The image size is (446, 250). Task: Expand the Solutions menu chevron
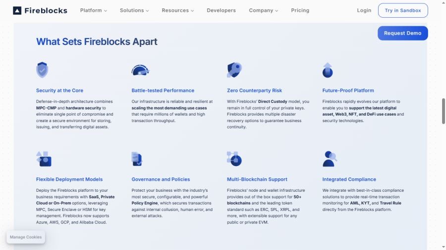147,11
